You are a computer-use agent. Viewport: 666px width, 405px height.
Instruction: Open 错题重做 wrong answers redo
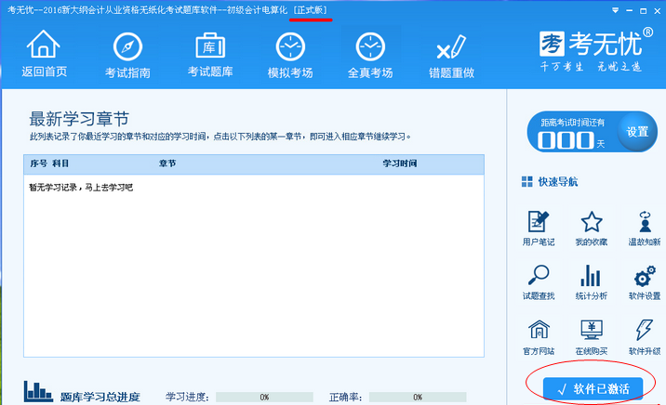[451, 54]
